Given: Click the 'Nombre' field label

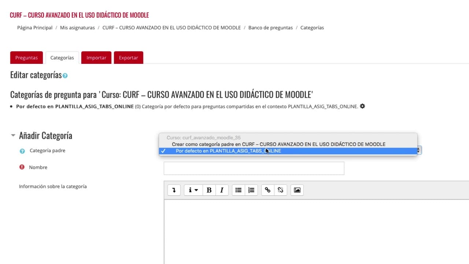Looking at the screenshot, I should click(38, 167).
